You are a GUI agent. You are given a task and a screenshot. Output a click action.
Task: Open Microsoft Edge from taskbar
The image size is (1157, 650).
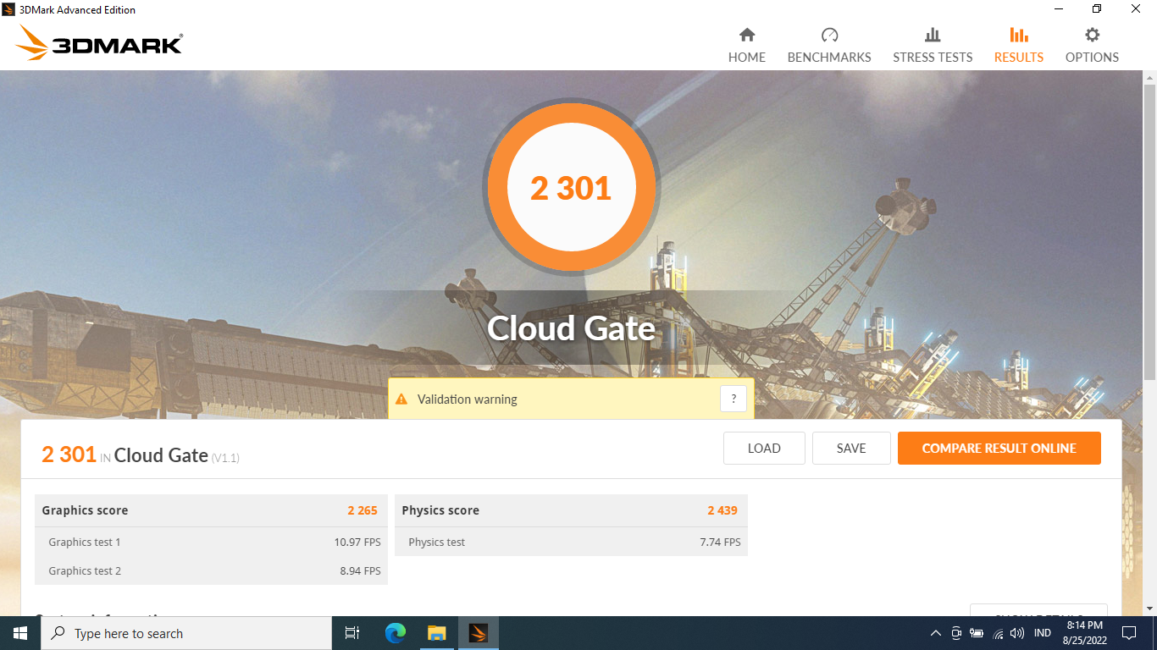[396, 633]
